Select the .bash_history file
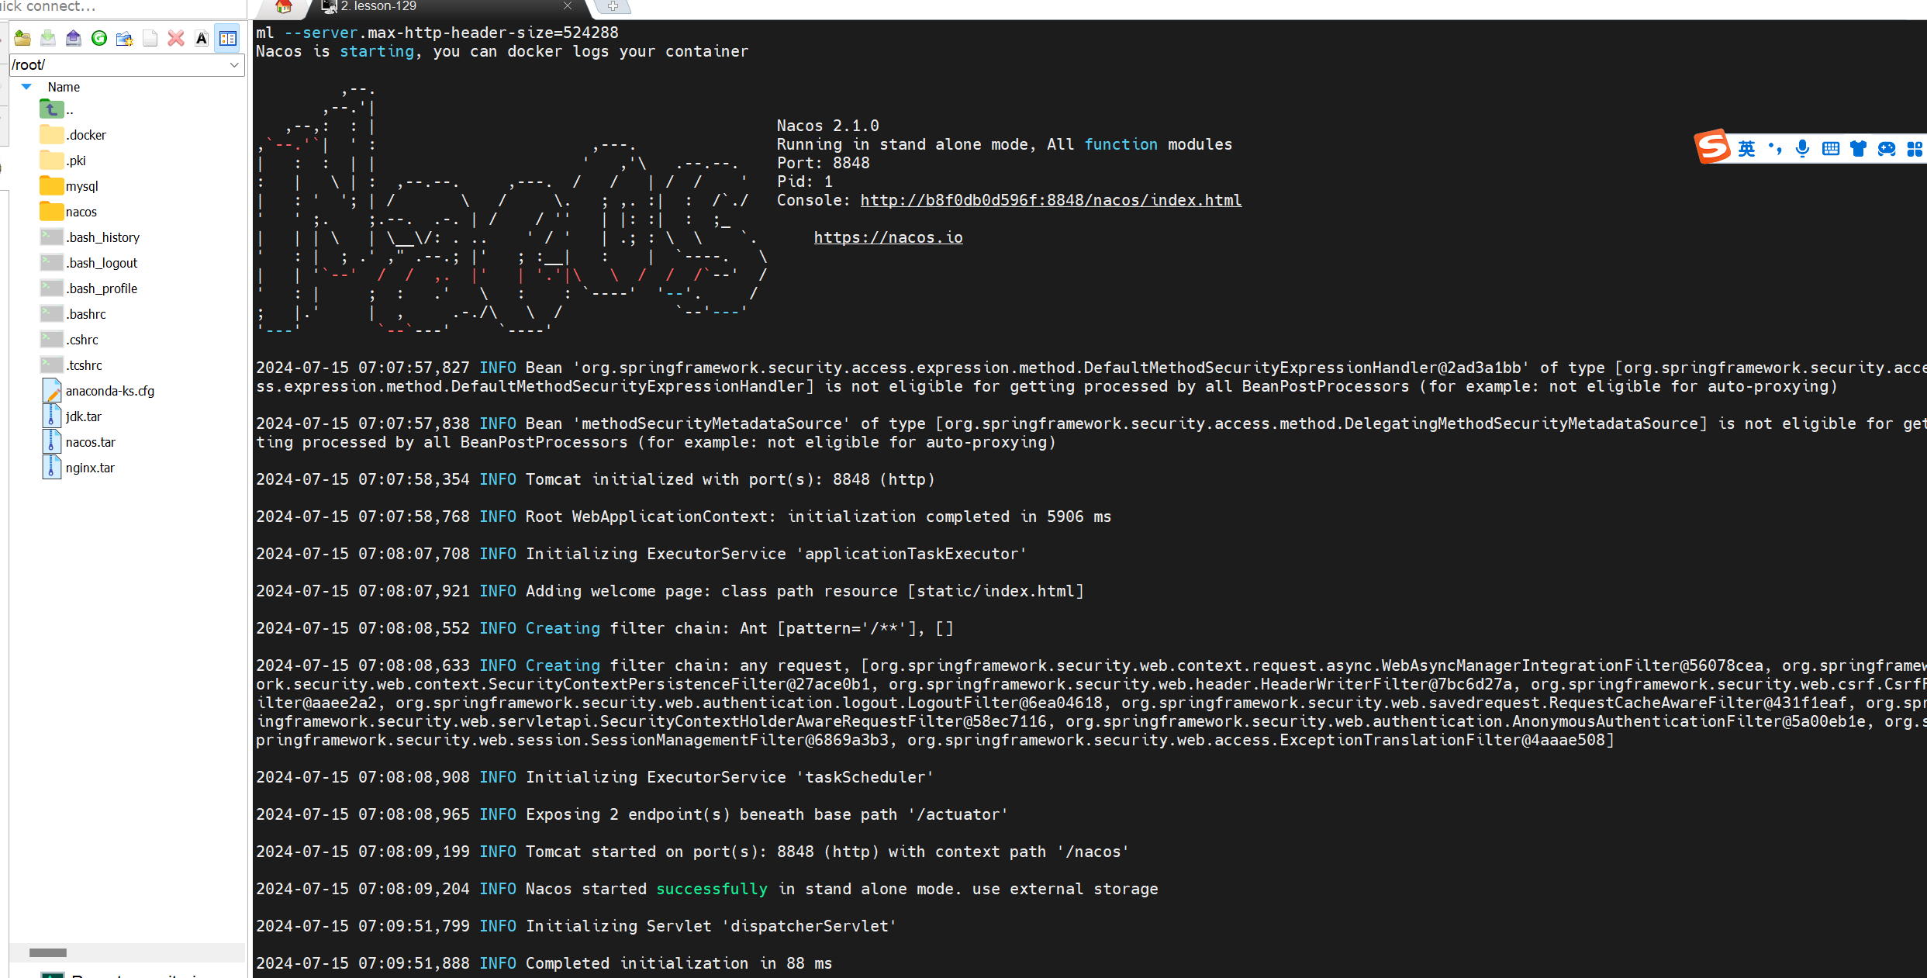 pyautogui.click(x=90, y=237)
